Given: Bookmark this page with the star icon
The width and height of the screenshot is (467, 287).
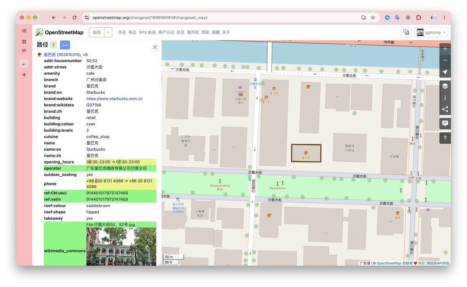Looking at the screenshot, I should point(373,18).
